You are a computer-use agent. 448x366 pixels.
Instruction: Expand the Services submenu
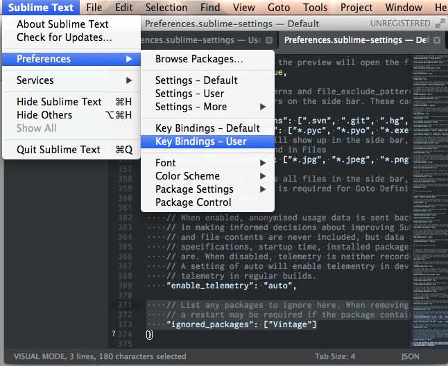pos(71,80)
